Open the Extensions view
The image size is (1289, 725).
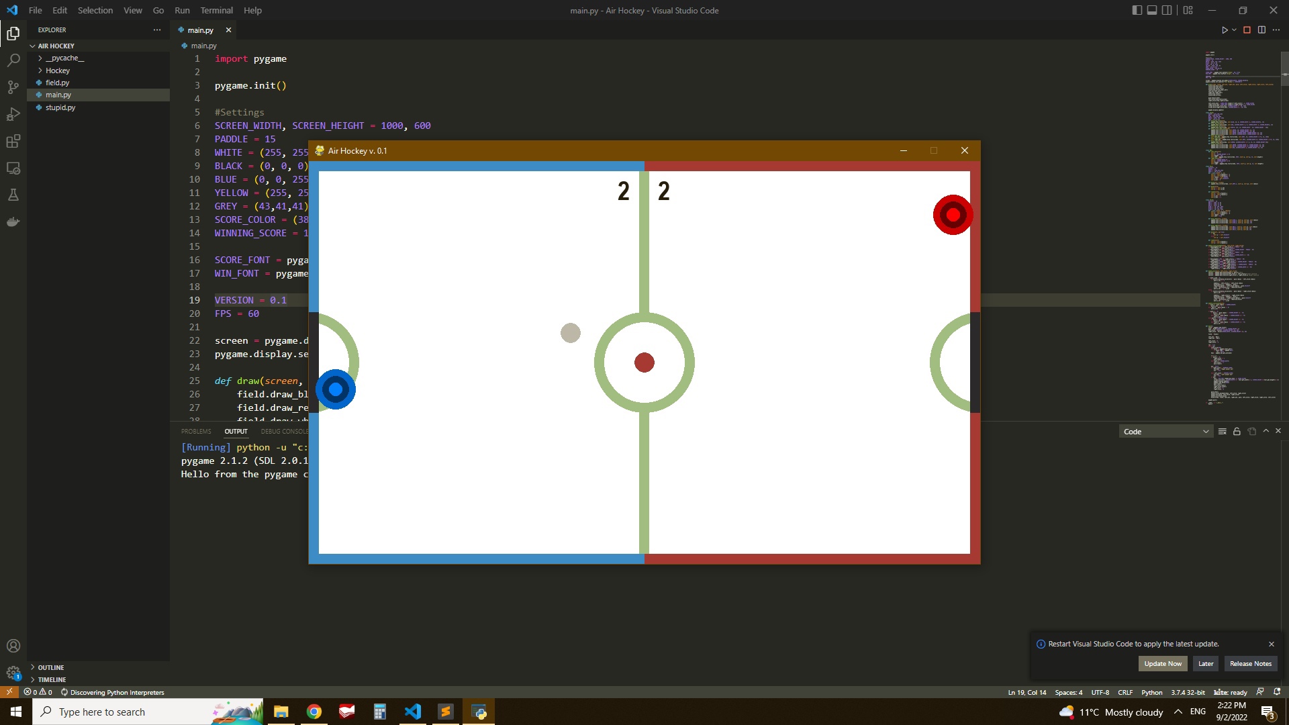click(x=13, y=141)
